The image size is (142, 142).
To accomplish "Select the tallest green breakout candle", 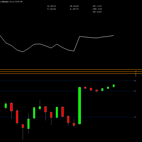I will pyautogui.click(x=80, y=106).
